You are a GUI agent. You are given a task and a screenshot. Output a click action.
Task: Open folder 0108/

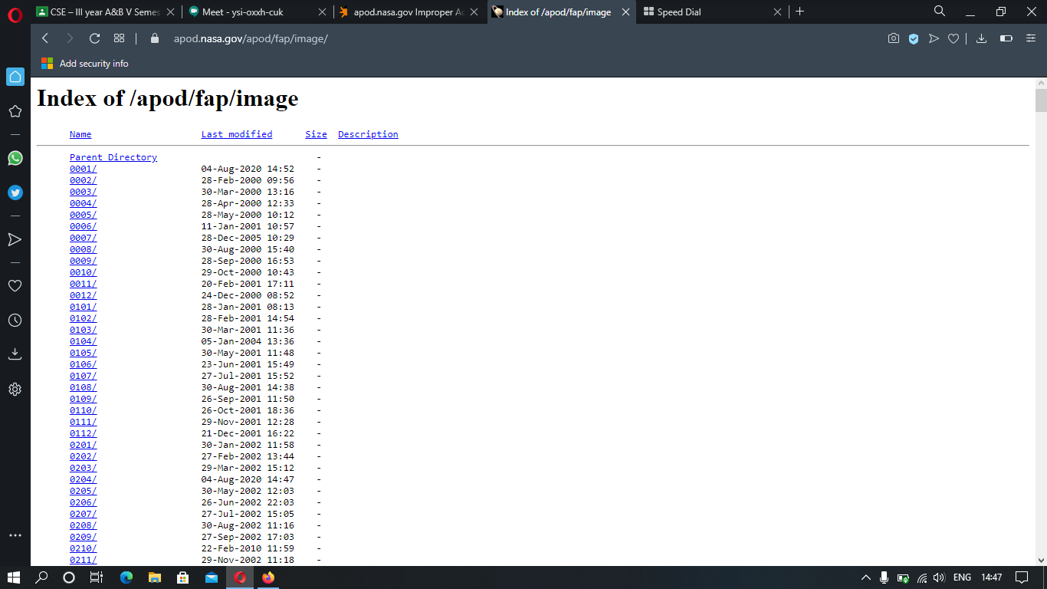(x=84, y=387)
